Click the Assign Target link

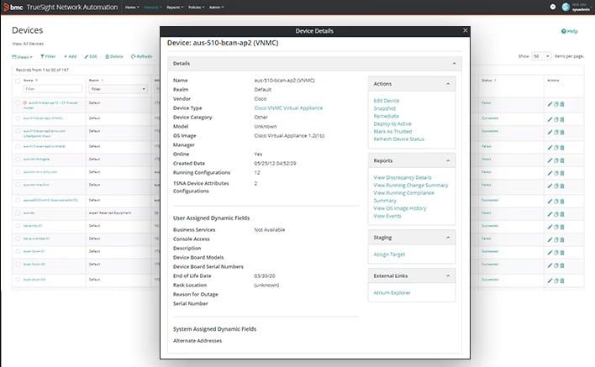tap(389, 254)
